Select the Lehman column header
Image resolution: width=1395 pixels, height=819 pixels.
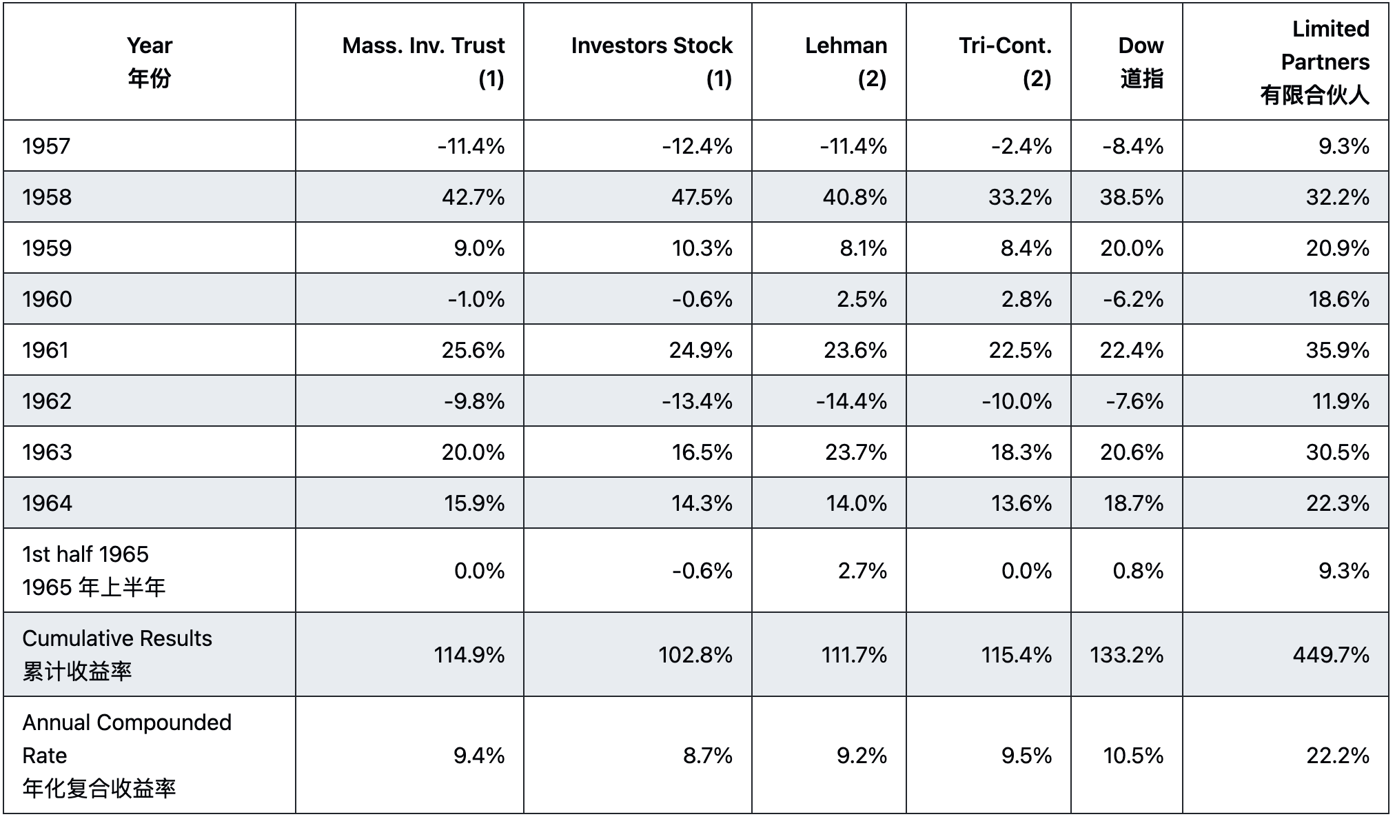tap(846, 62)
